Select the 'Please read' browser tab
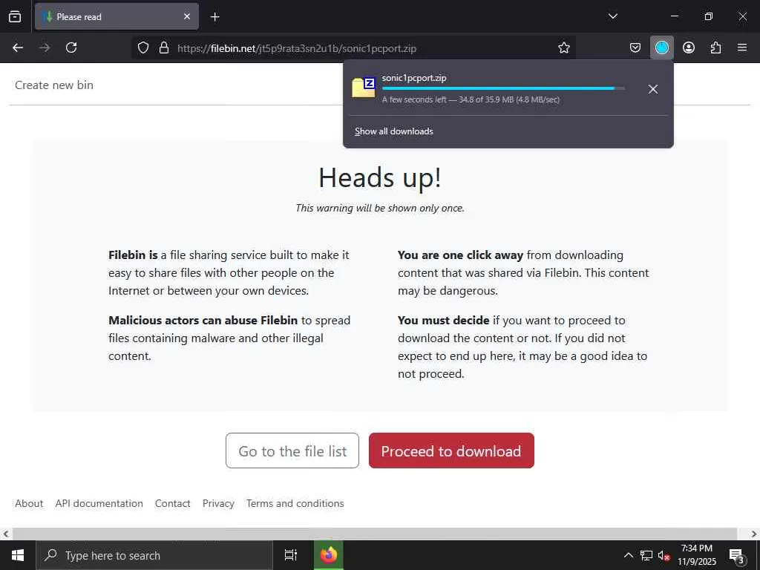Screen dimensions: 760x570 tap(117, 16)
